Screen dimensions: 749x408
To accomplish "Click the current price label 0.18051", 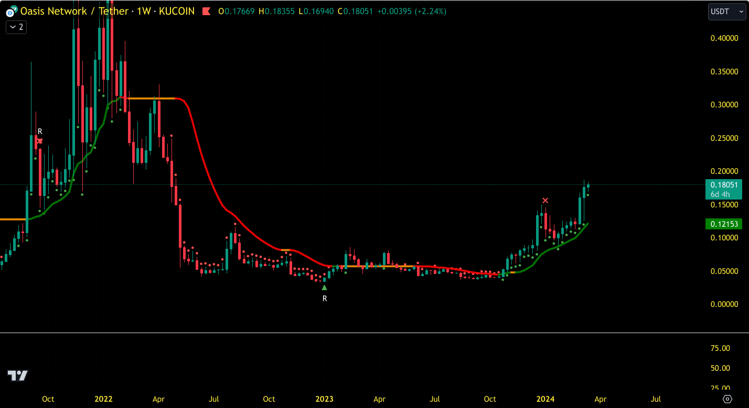I will 724,184.
